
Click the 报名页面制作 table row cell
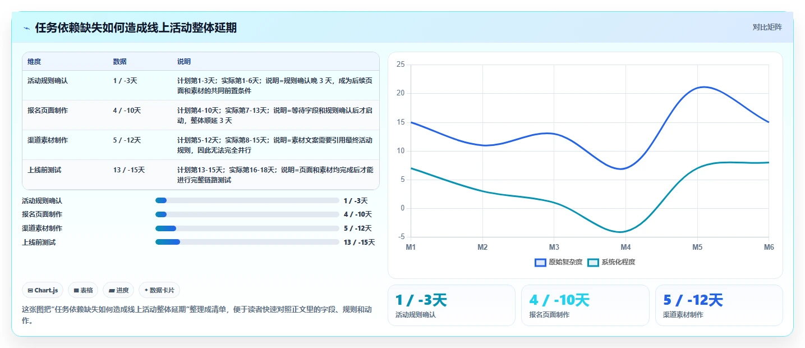coord(48,111)
